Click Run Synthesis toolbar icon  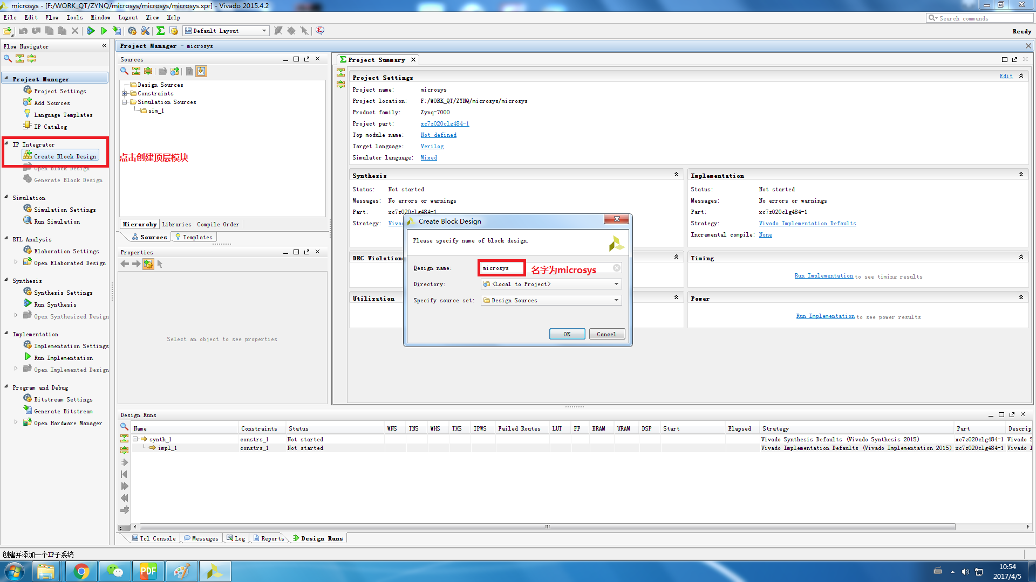click(91, 31)
